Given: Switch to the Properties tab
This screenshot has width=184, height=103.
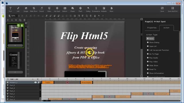Looking at the screenshot, I should coord(152,28).
